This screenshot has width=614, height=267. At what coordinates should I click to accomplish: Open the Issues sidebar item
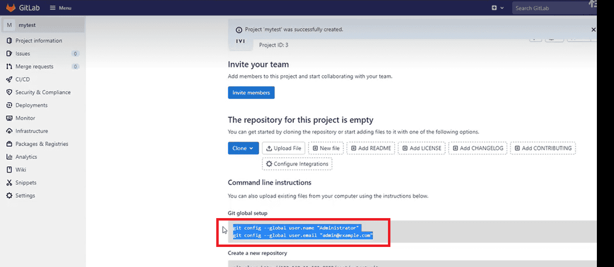[x=23, y=54]
